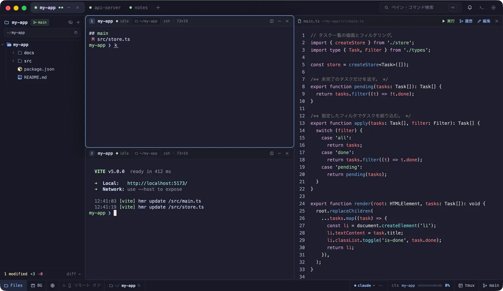Click pane 1 number badge
Viewport: 503px width, 291px height.
(92, 21)
